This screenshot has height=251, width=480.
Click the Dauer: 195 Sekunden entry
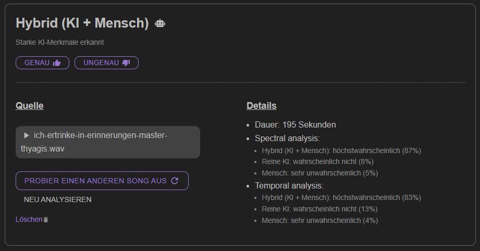(295, 125)
